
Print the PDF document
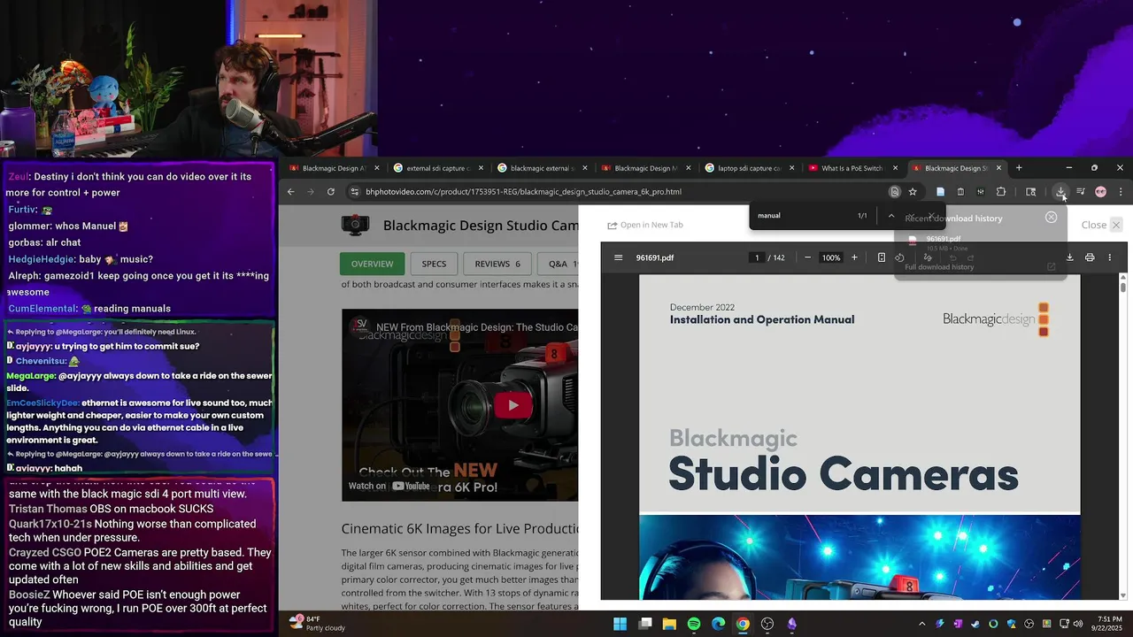1090,257
